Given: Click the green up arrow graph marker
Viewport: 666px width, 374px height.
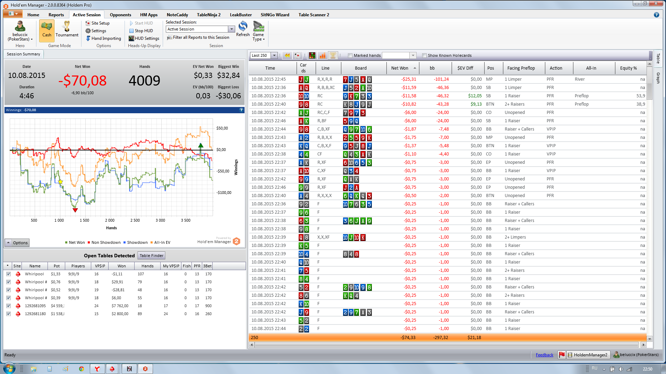Looking at the screenshot, I should click(x=200, y=146).
